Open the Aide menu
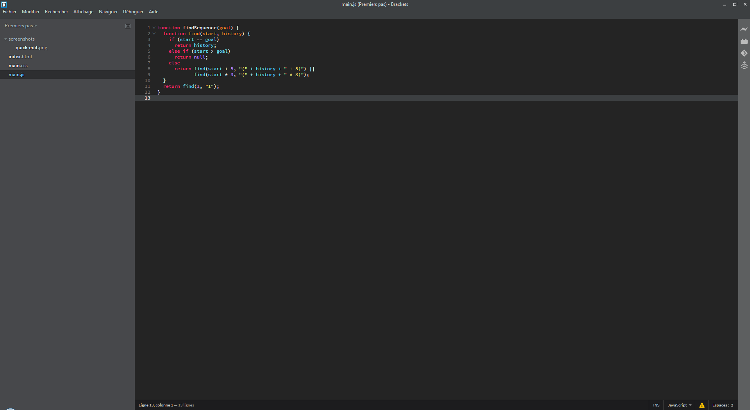Screen dimensions: 750x410 click(154, 12)
